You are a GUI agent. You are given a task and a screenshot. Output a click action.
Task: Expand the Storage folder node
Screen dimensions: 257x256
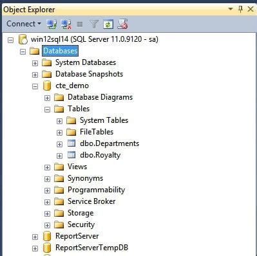point(47,214)
